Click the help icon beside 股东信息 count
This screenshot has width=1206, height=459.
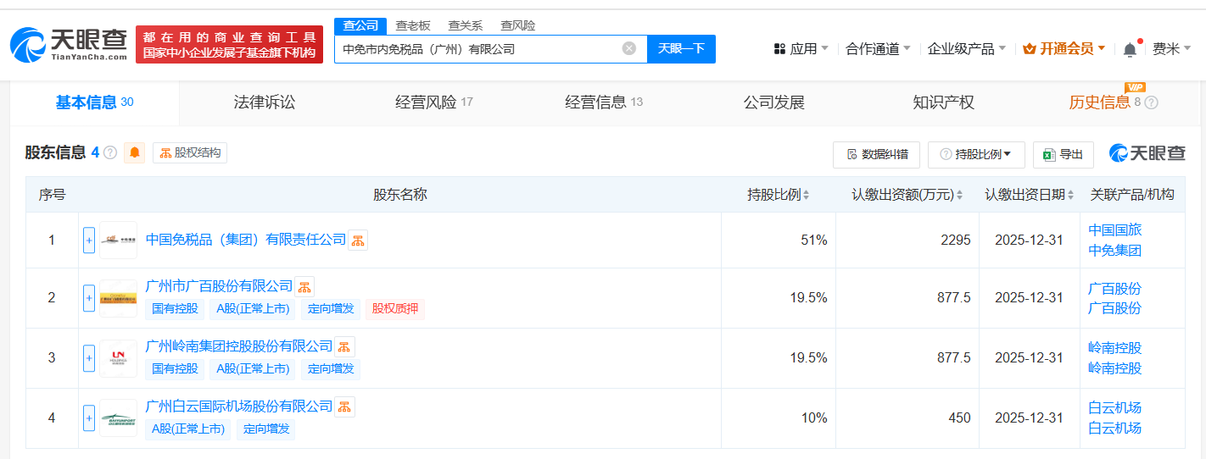click(110, 153)
